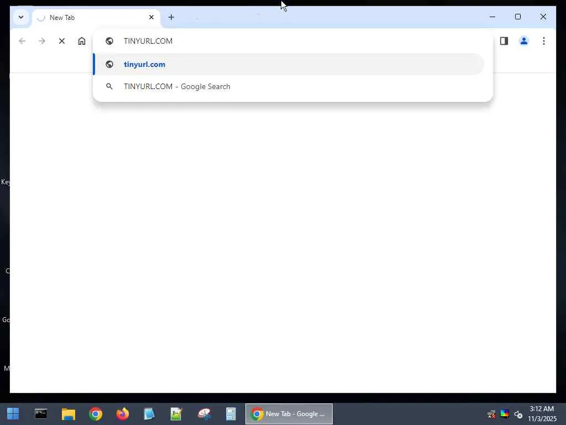Select the tinyurl.com URL suggestion

point(289,64)
